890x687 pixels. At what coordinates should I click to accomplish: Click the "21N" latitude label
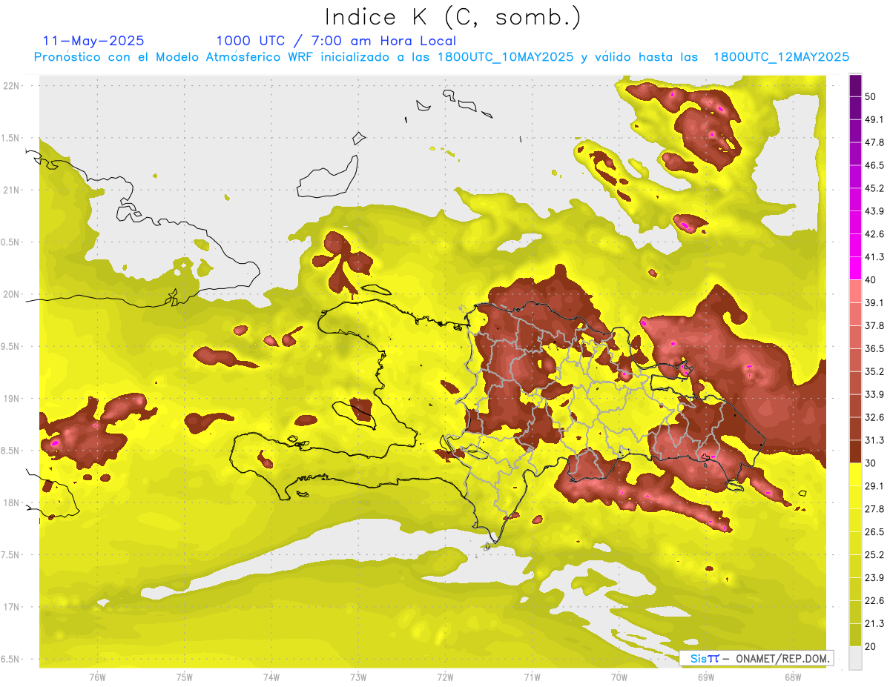click(x=12, y=190)
